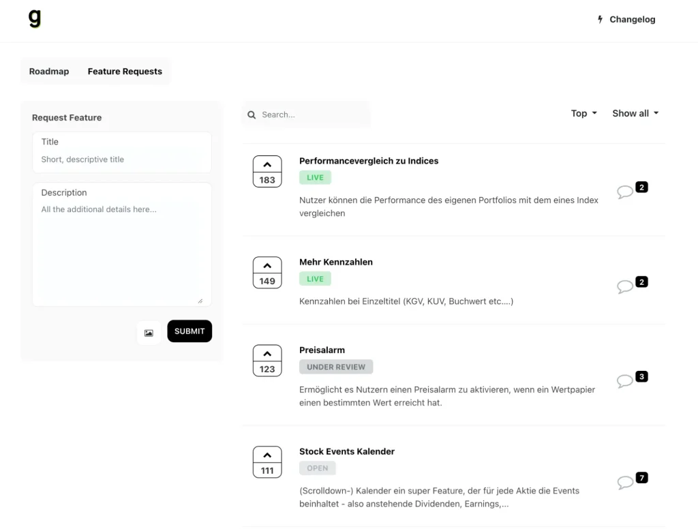Open the Top sorting dropdown
698x529 pixels.
click(x=583, y=114)
